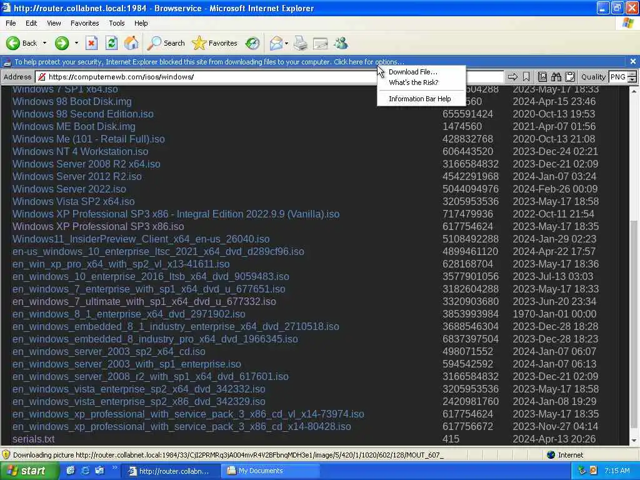
Task: Click the Edit page toolbar icon
Action: [321, 43]
